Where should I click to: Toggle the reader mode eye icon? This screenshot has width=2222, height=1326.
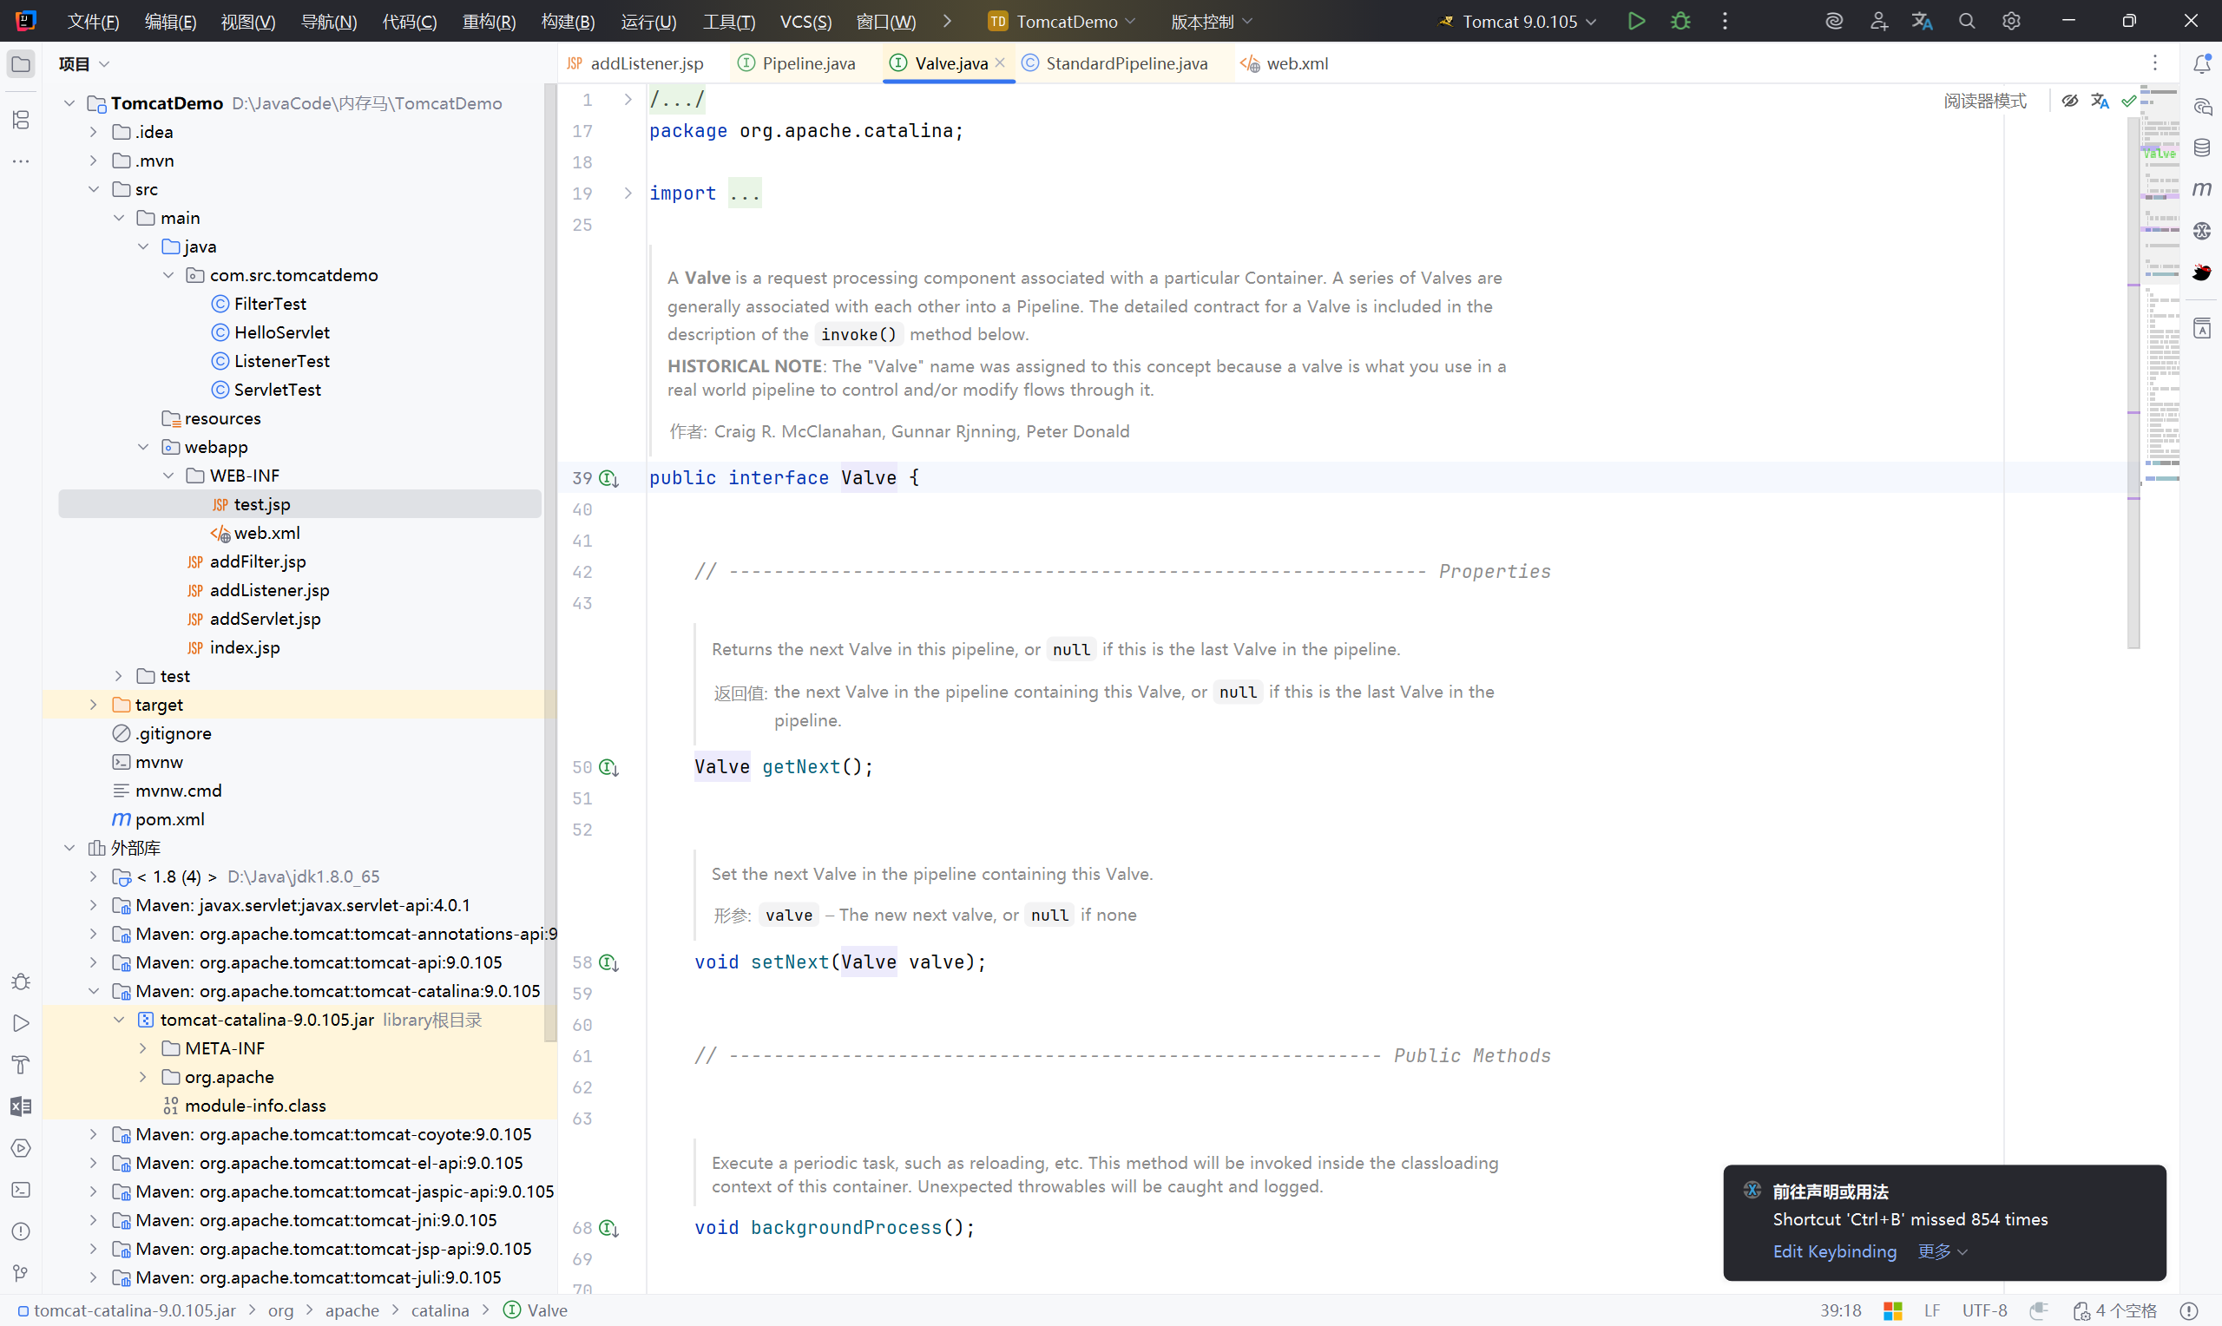click(2069, 101)
